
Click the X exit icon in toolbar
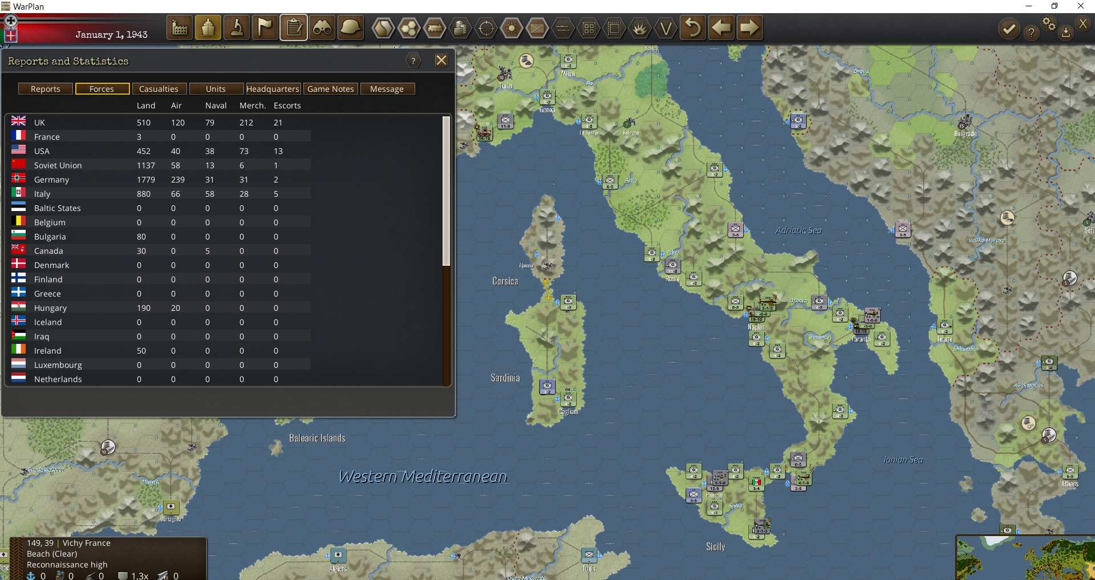(x=1083, y=23)
